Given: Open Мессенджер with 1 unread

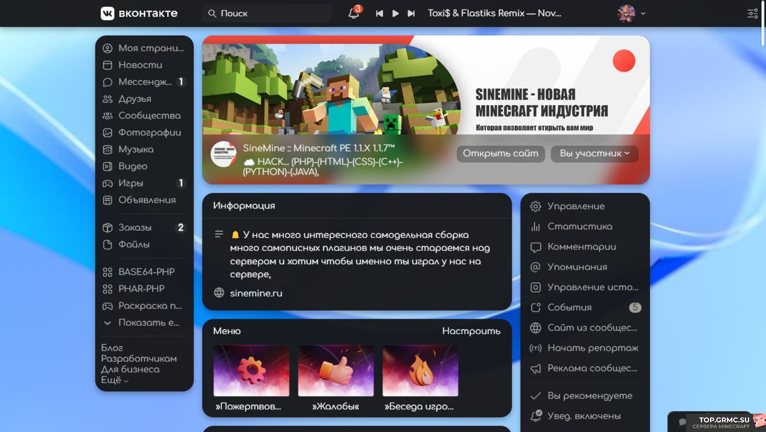Looking at the screenshot, I should 144,82.
